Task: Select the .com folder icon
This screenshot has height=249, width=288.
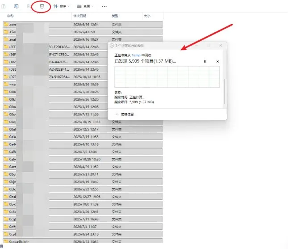Action: 6,24
